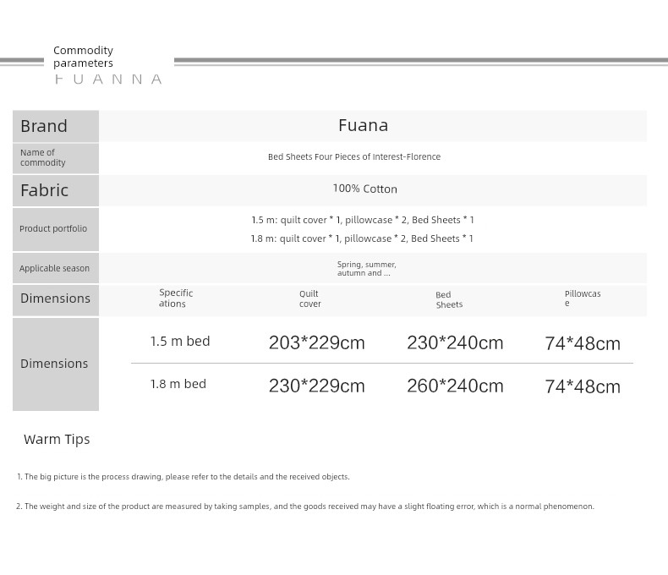Select the 'Name of commodity' label
Viewport: 668px width, 575px height.
[x=42, y=157]
